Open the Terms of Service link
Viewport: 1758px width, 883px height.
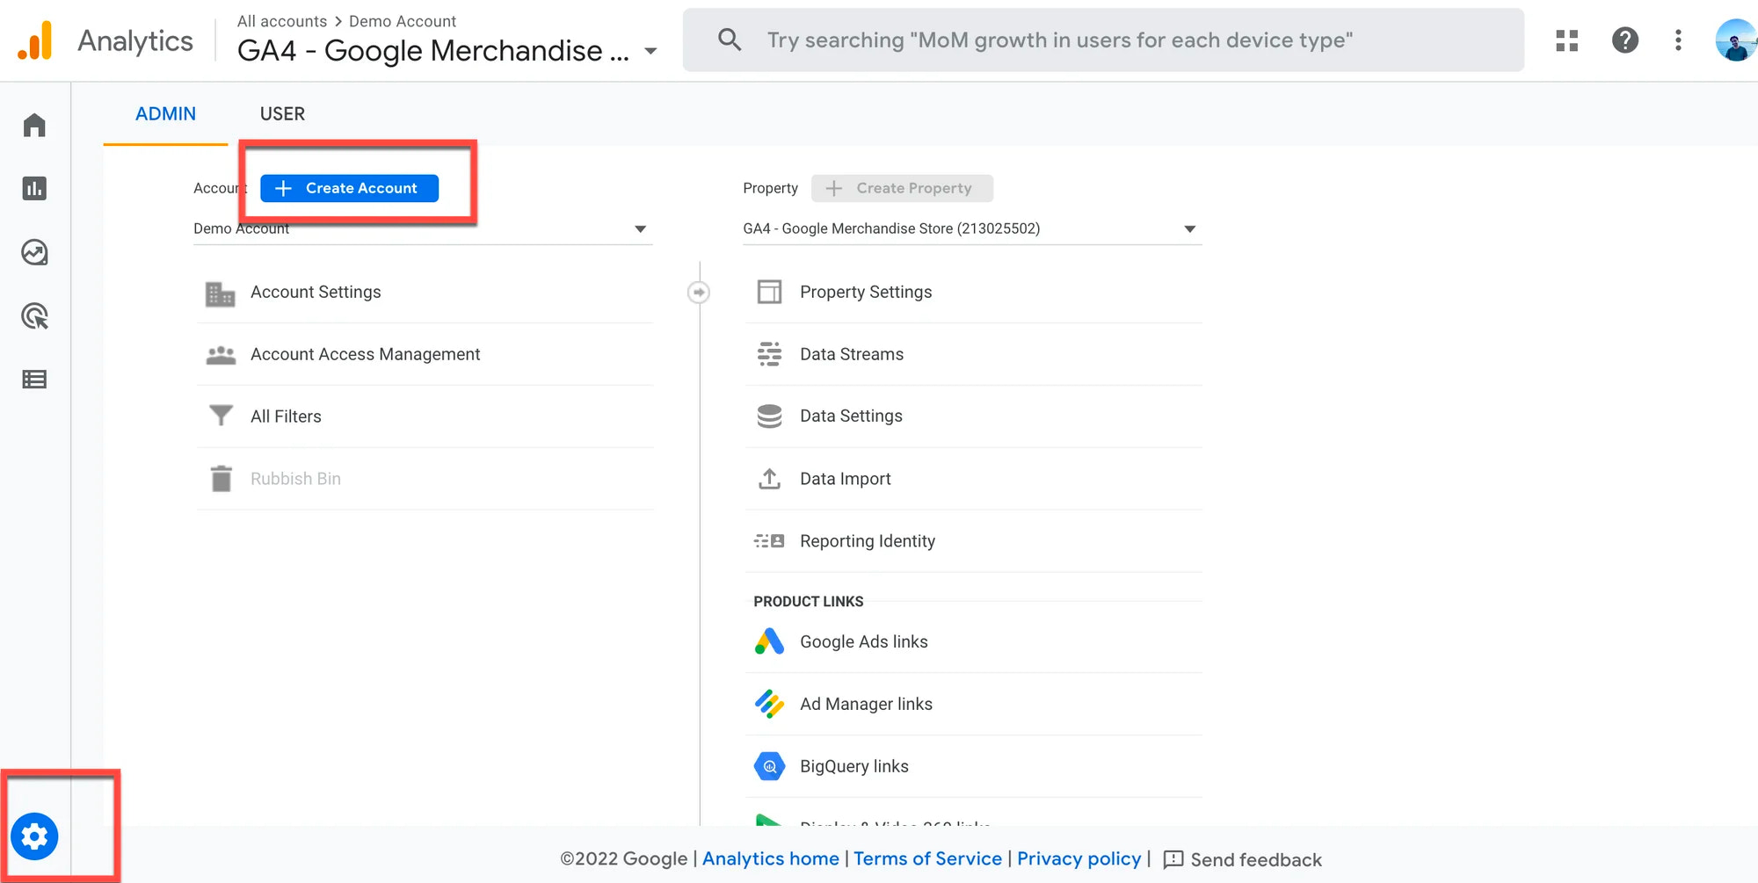tap(927, 858)
